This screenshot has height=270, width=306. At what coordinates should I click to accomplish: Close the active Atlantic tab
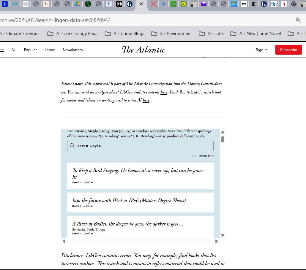pos(141,4)
